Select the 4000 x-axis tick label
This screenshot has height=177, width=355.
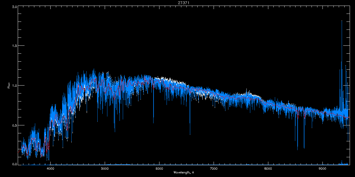[x=50, y=168]
